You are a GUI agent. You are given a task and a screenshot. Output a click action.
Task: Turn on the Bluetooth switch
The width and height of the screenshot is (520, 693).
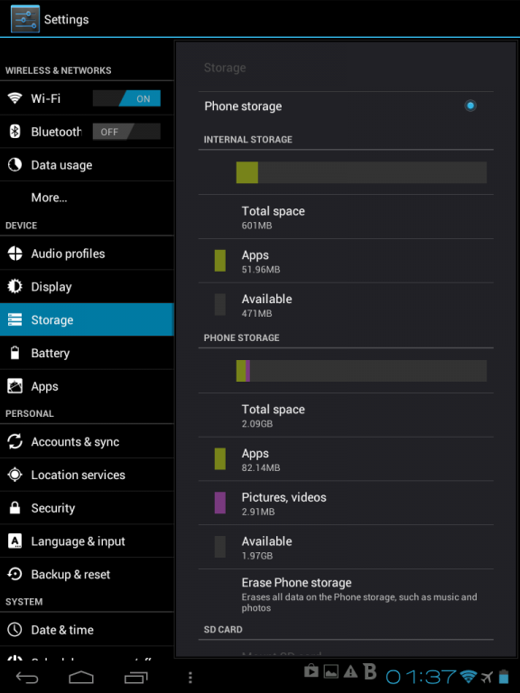[x=126, y=131]
